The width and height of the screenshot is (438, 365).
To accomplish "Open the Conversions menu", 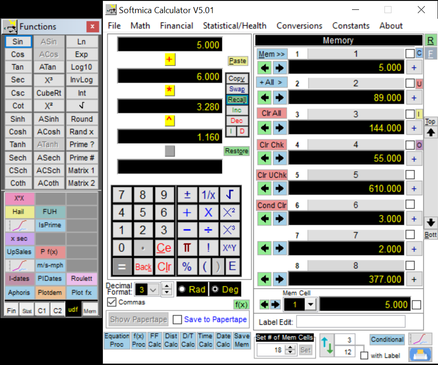I will 299,26.
